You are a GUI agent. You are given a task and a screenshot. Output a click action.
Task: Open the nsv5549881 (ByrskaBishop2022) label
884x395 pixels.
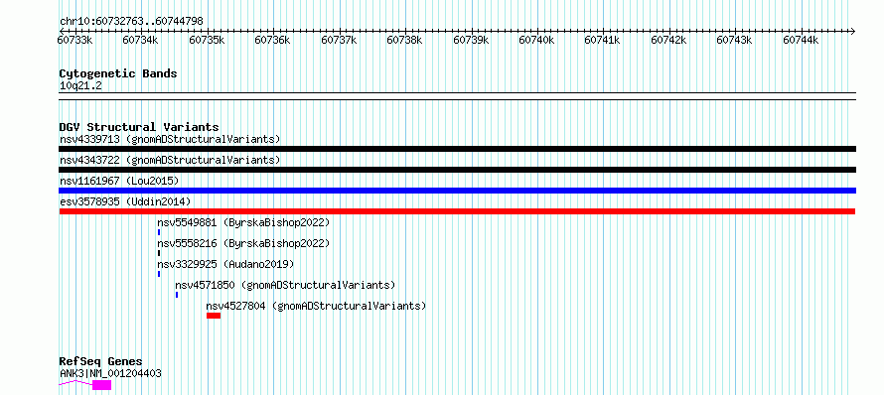[243, 222]
